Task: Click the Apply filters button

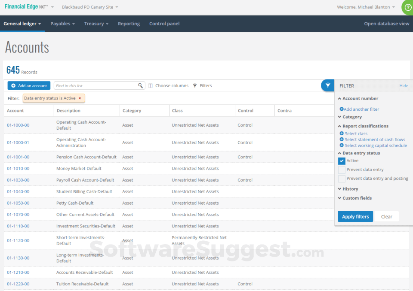Action: coord(355,216)
